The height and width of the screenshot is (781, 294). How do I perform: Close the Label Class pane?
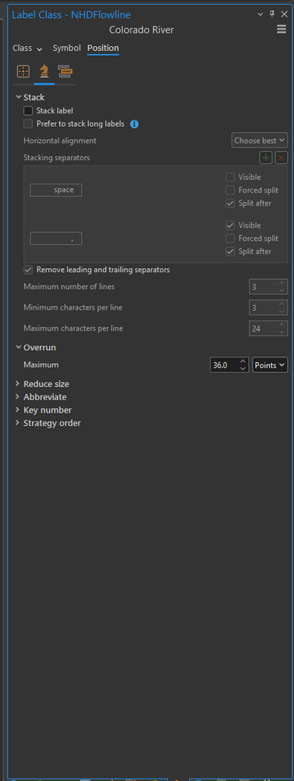point(284,14)
